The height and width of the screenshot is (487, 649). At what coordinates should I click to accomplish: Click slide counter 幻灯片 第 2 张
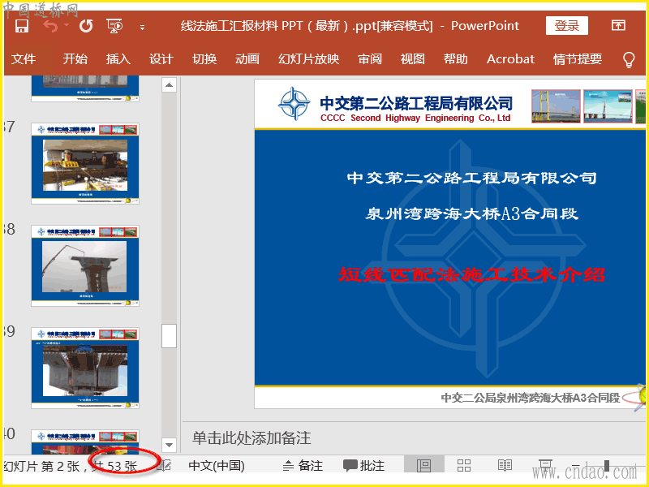pyautogui.click(x=41, y=466)
